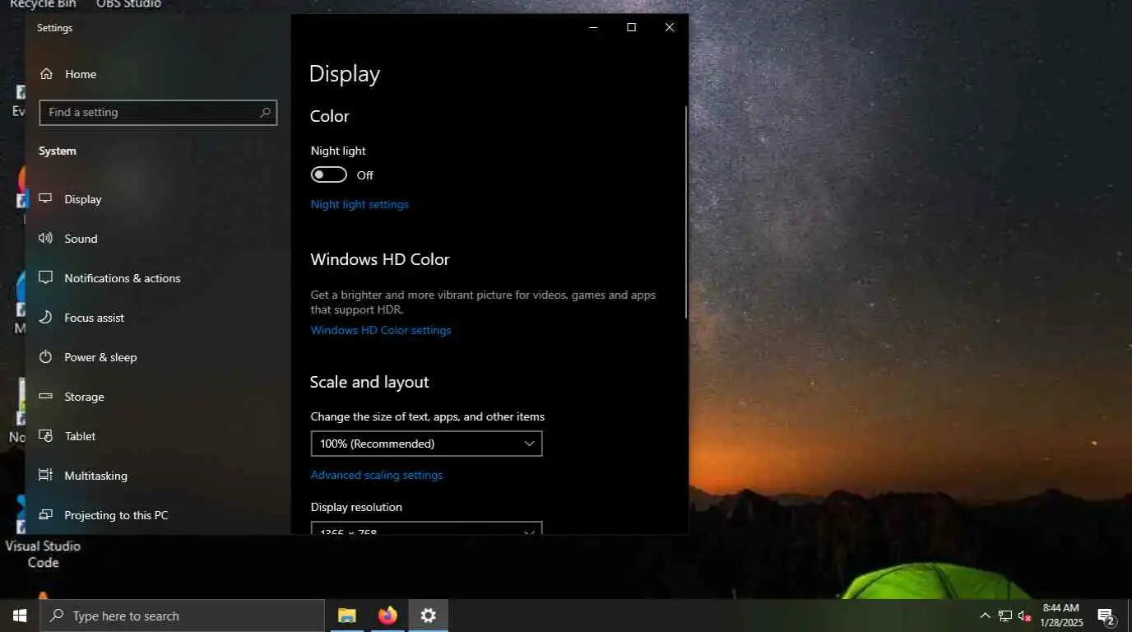Open File Explorer from the taskbar

tap(347, 616)
